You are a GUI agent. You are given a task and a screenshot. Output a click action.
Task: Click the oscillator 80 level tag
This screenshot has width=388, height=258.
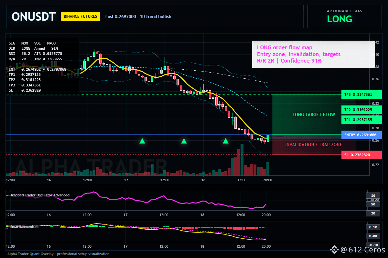(373, 195)
